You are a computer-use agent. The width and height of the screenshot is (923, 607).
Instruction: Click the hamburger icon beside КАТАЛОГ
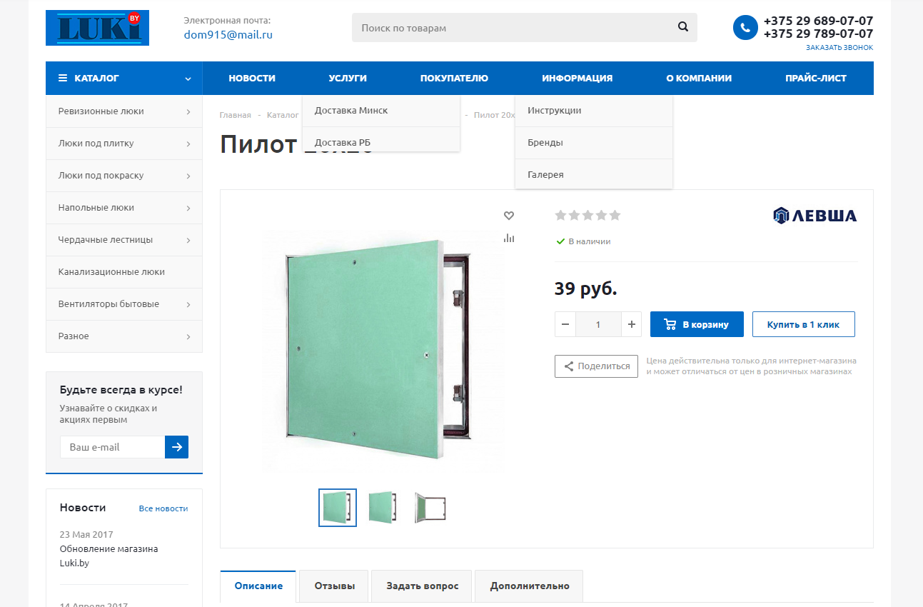pos(63,78)
